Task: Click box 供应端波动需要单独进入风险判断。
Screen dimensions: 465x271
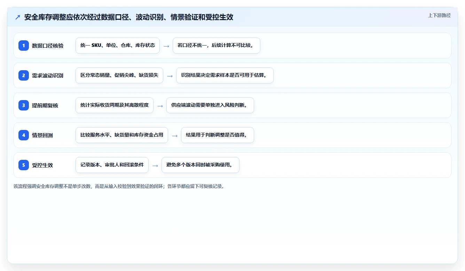Action: (210, 105)
